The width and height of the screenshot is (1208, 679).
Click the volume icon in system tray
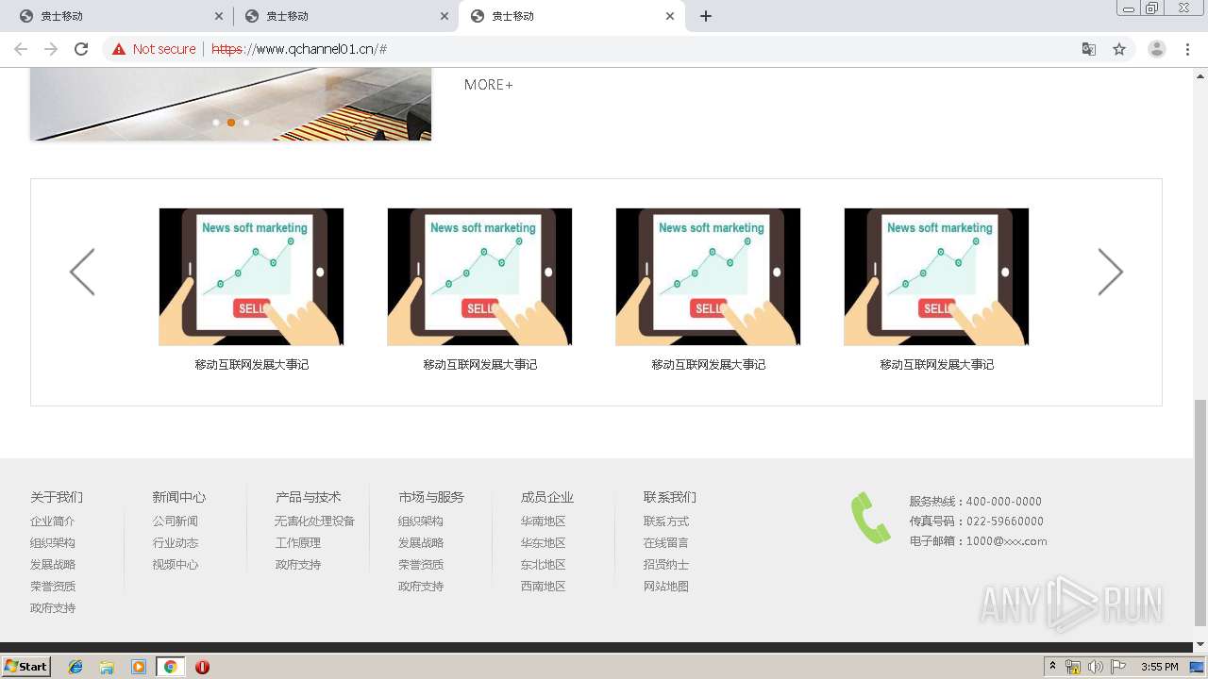tap(1095, 667)
